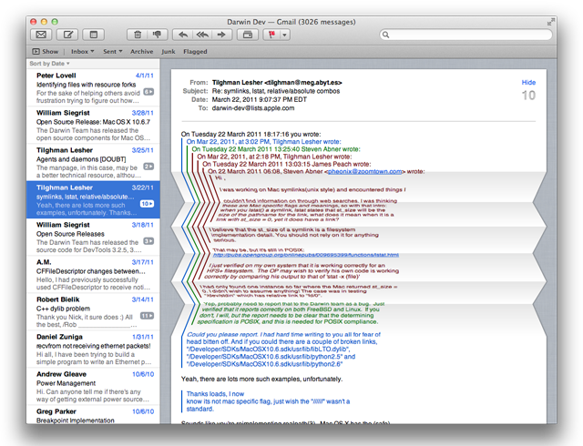Go to the Junk mailbox
This screenshot has width=583, height=446.
pyautogui.click(x=168, y=51)
